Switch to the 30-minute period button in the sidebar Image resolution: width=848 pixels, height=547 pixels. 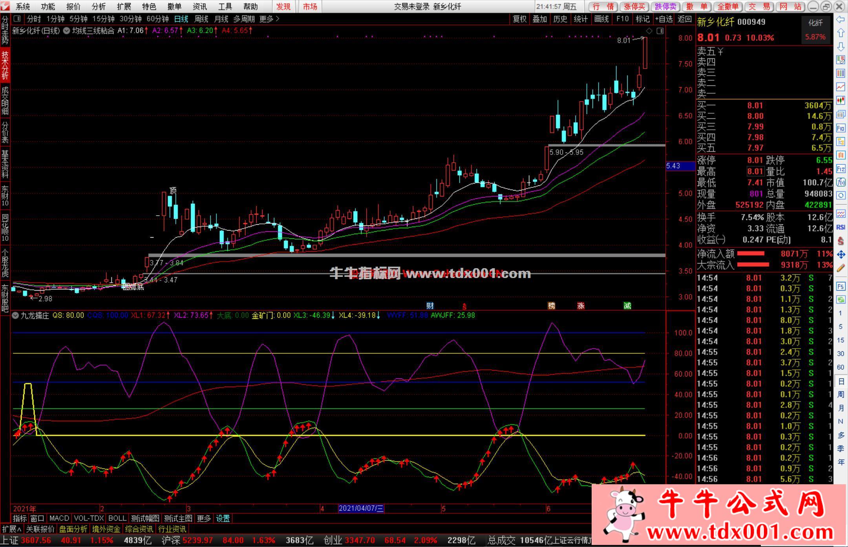point(841,354)
